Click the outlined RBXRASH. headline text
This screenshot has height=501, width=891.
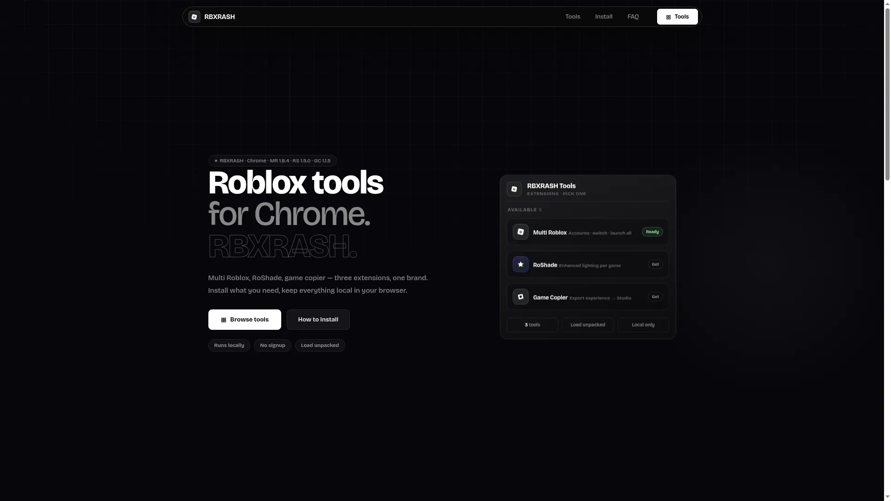(x=282, y=246)
